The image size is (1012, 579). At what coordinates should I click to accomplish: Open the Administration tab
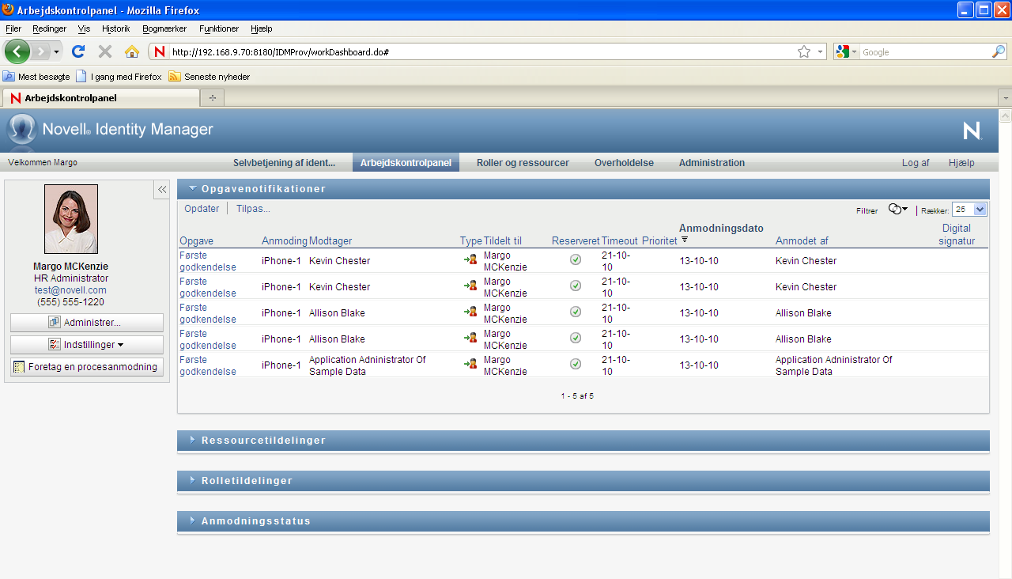(x=712, y=163)
